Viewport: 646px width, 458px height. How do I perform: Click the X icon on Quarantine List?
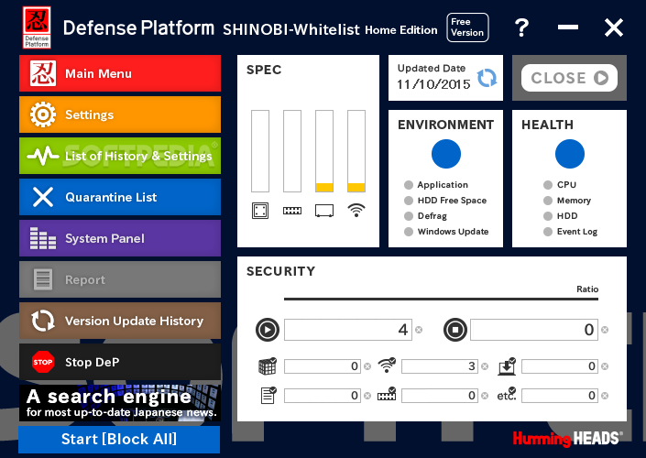(43, 197)
